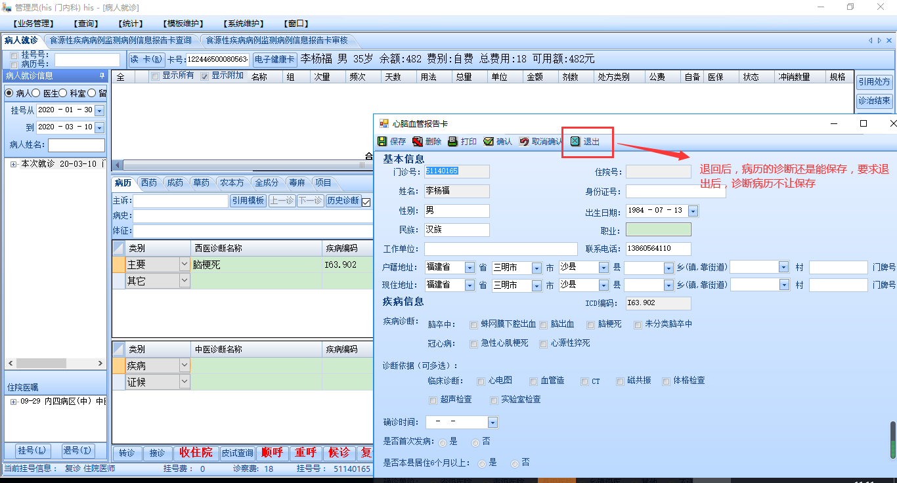Click the 引用处方 button
This screenshot has height=483, width=897.
pyautogui.click(x=874, y=82)
